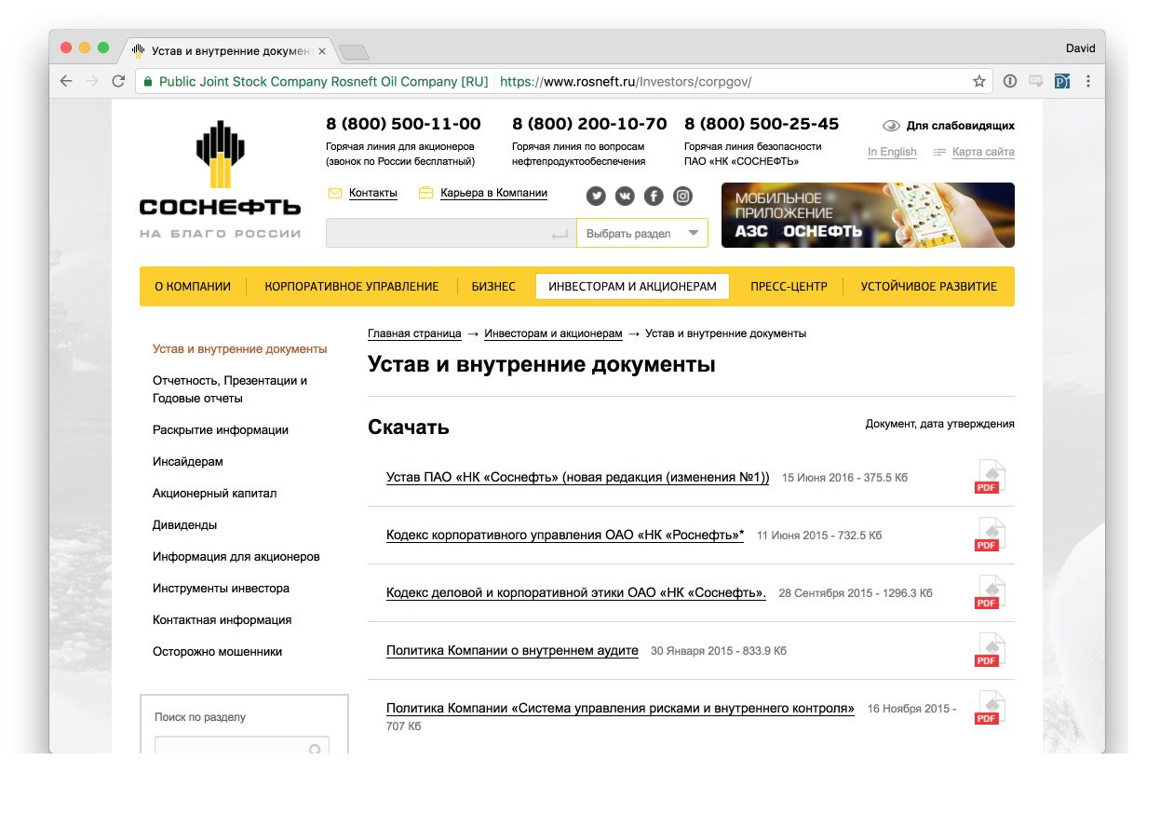This screenshot has height=828, width=1160.
Task: Open the ПРЕСС-ЦЕНТР menu
Action: [789, 287]
